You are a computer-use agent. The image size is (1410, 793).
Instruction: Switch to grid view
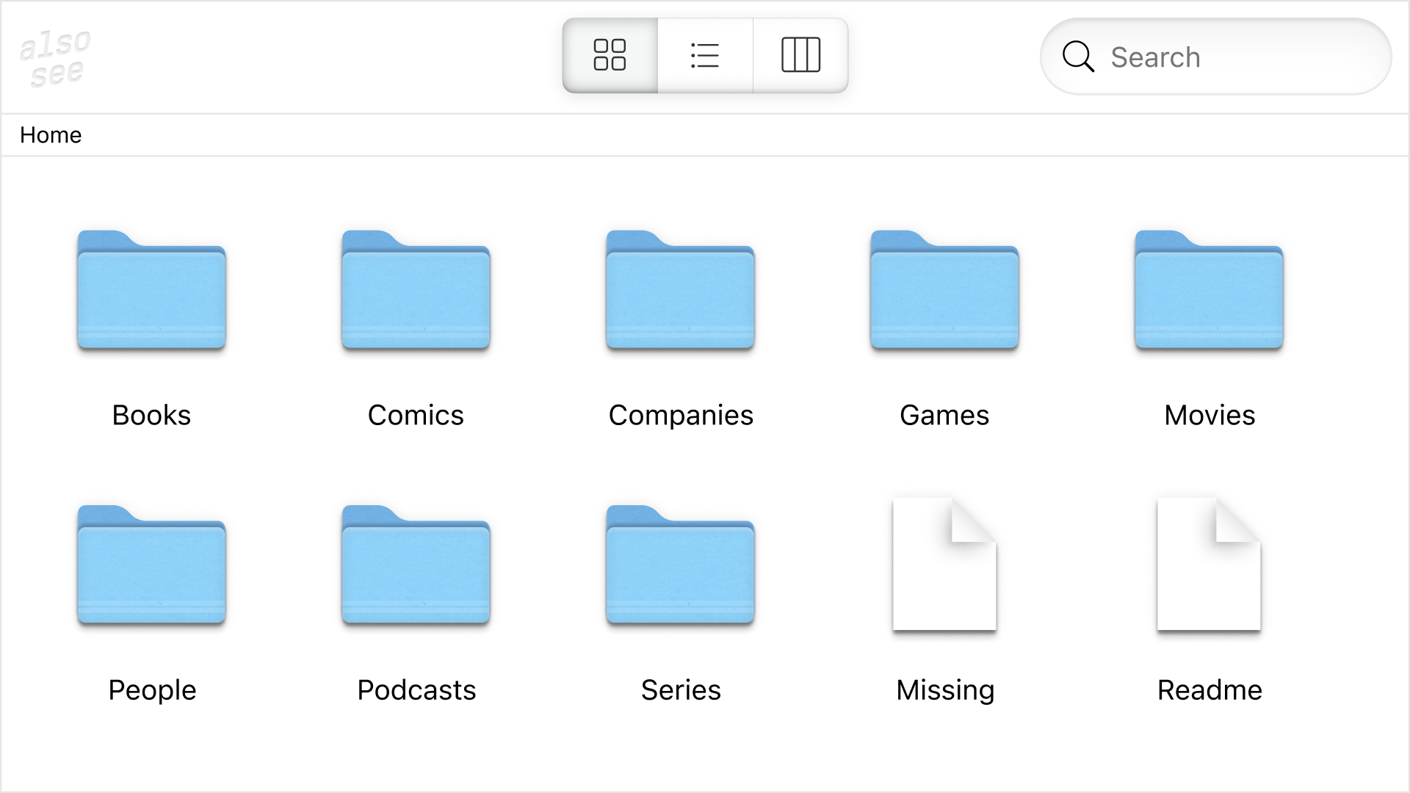pyautogui.click(x=610, y=55)
